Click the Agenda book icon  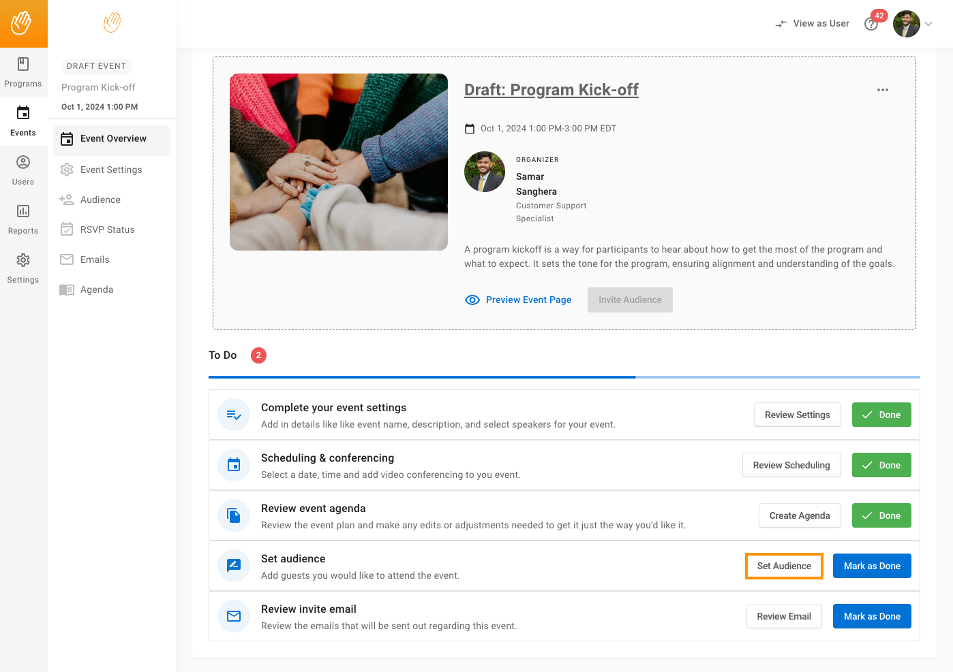[67, 289]
